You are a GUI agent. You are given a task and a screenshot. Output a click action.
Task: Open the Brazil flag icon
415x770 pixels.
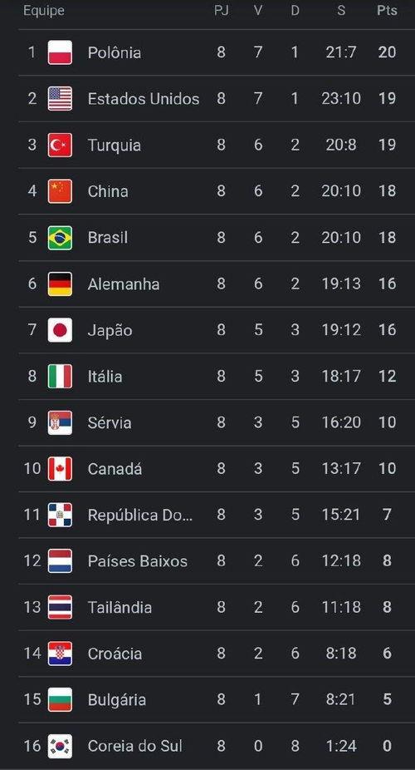coord(60,238)
